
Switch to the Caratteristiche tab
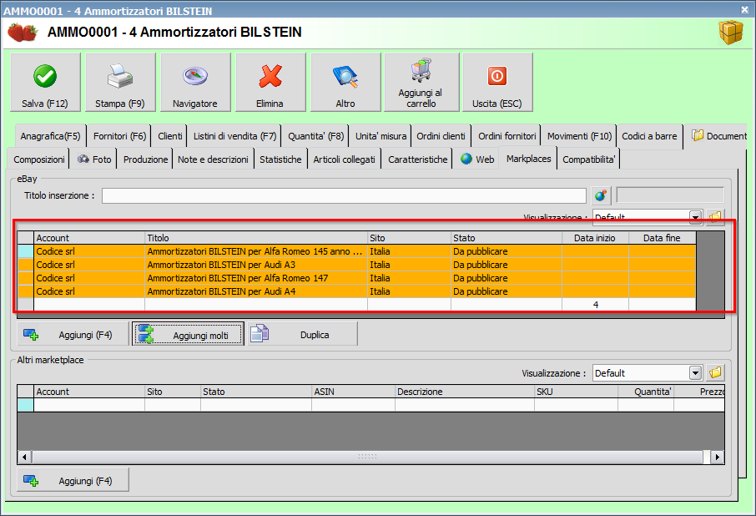[x=418, y=159]
